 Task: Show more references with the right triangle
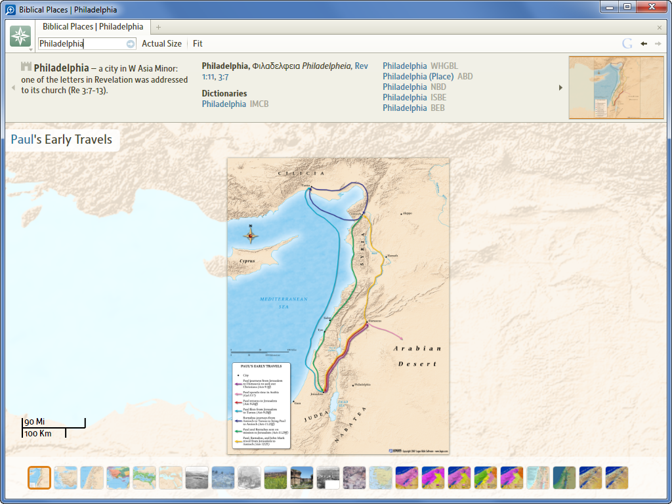[x=560, y=87]
